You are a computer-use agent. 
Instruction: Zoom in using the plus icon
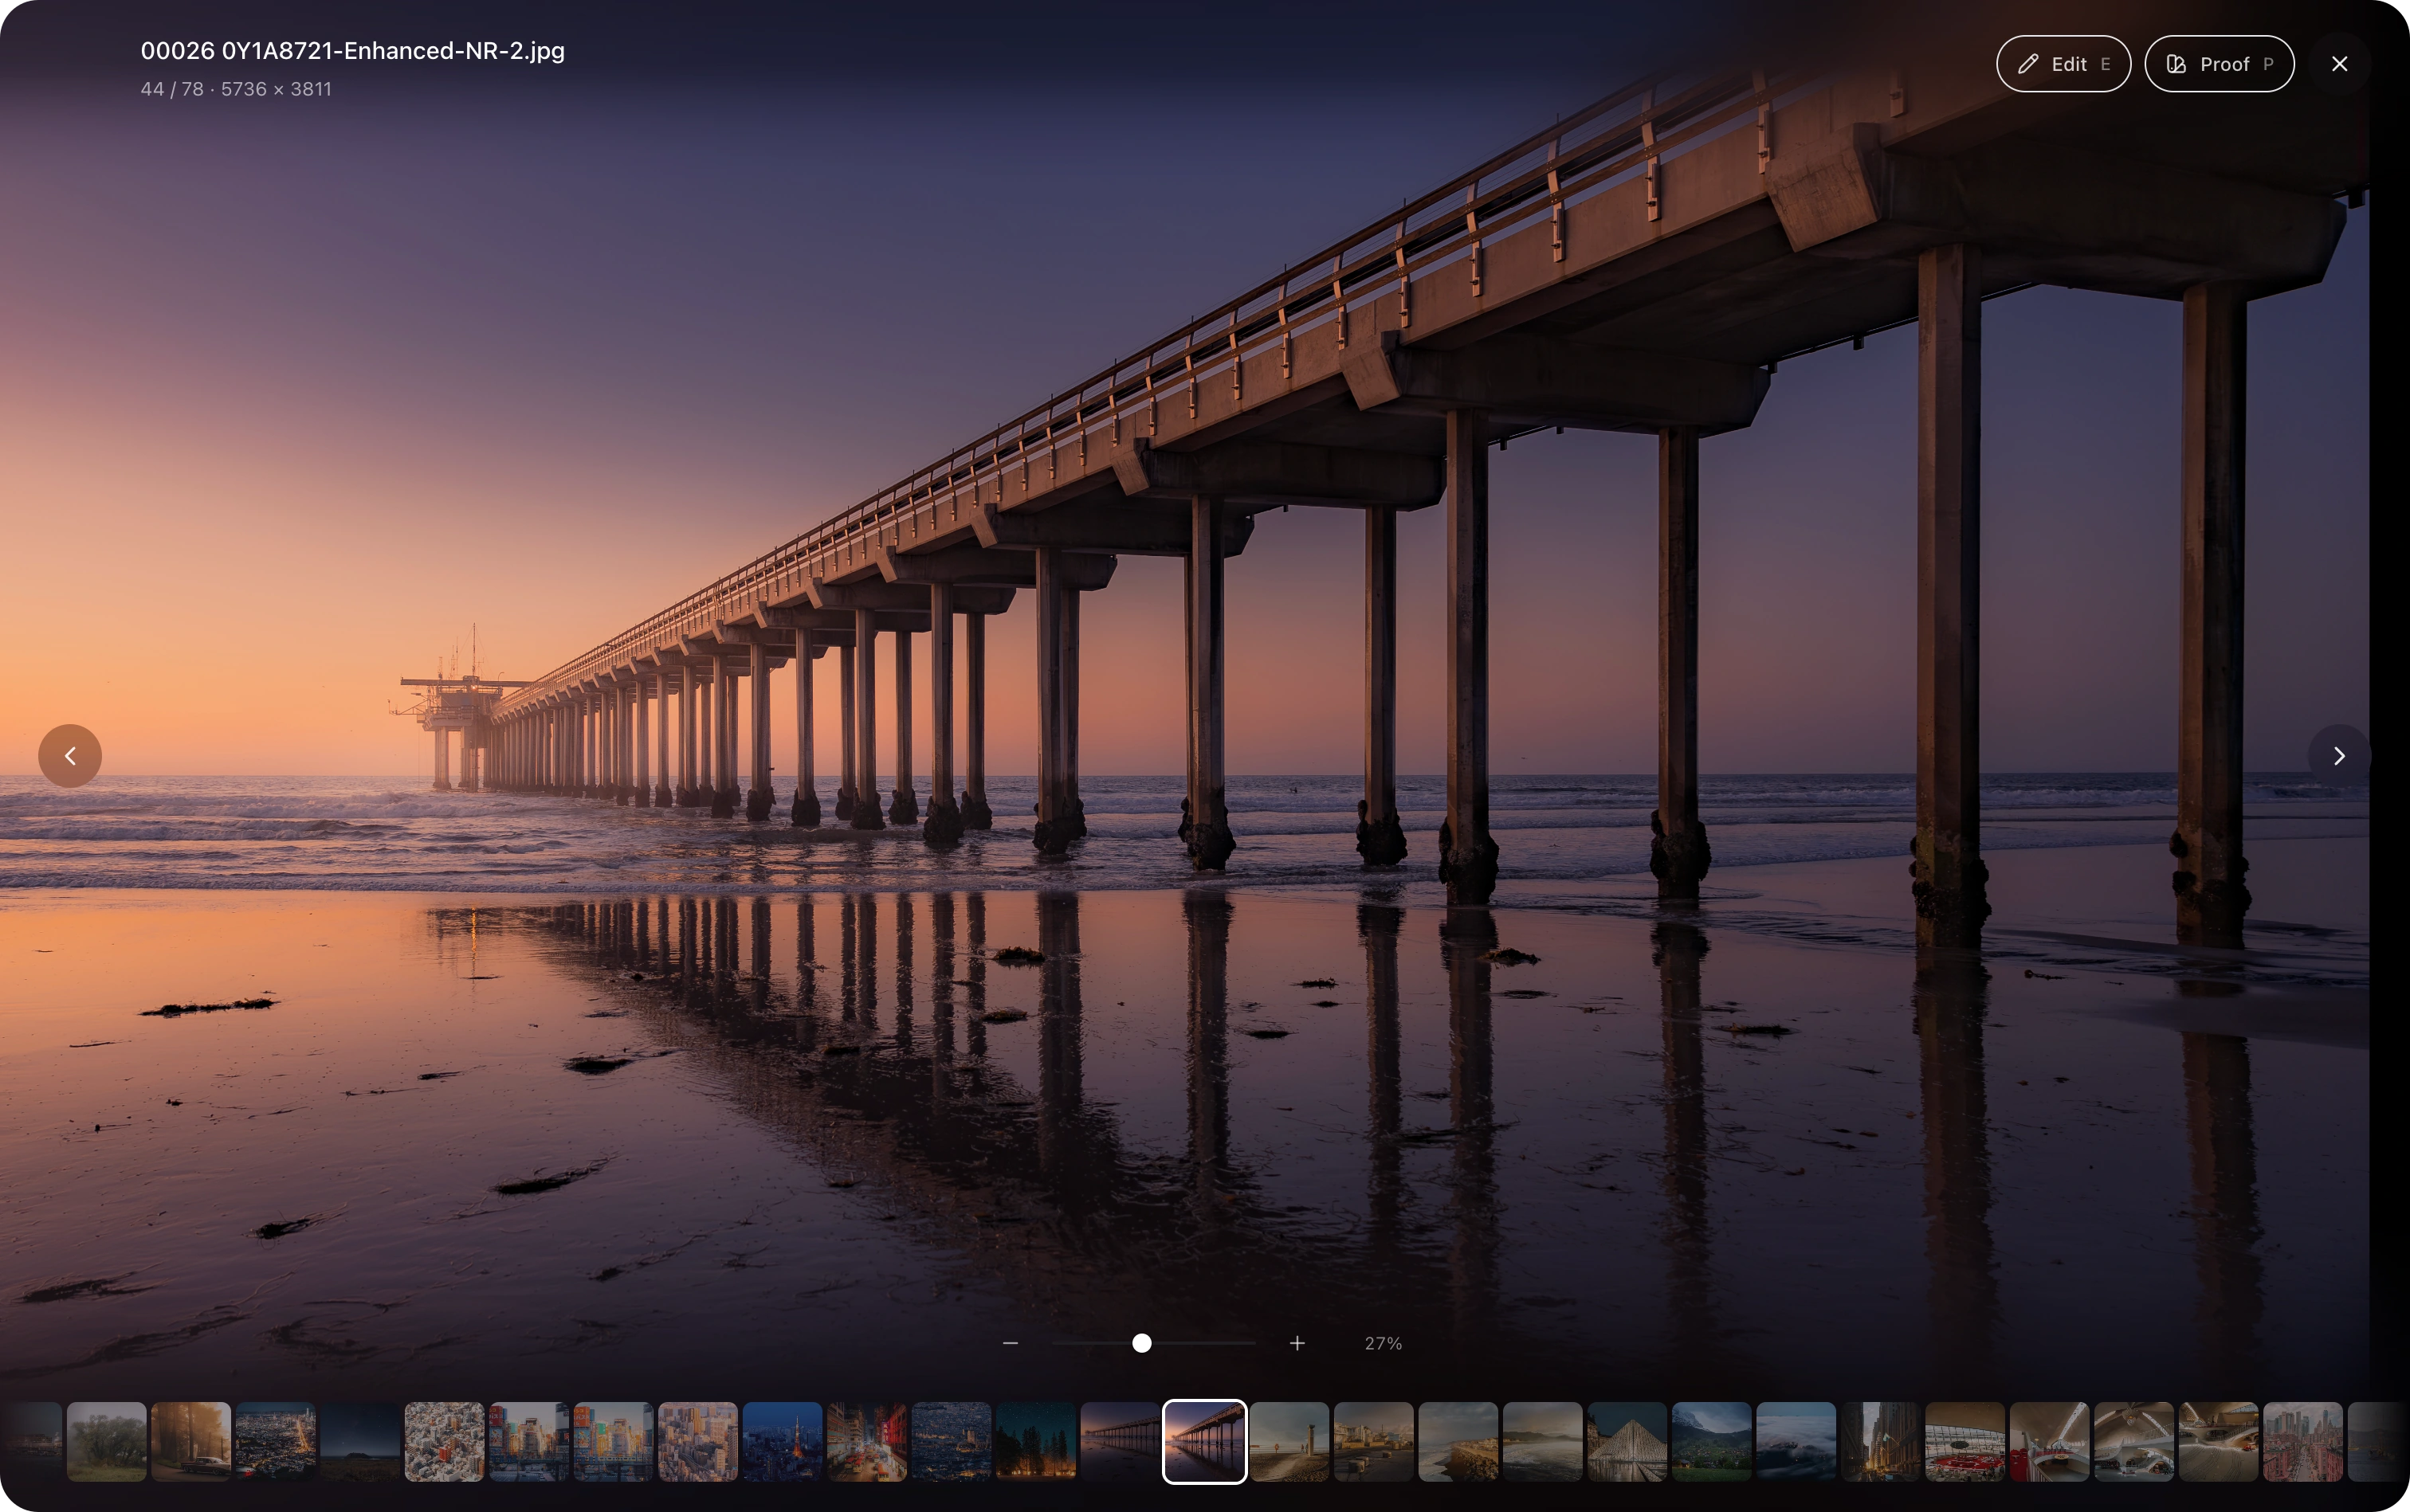pyautogui.click(x=1297, y=1343)
